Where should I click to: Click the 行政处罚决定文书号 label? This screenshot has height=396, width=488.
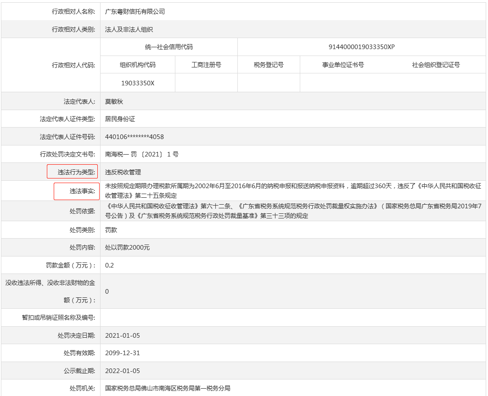(67, 154)
